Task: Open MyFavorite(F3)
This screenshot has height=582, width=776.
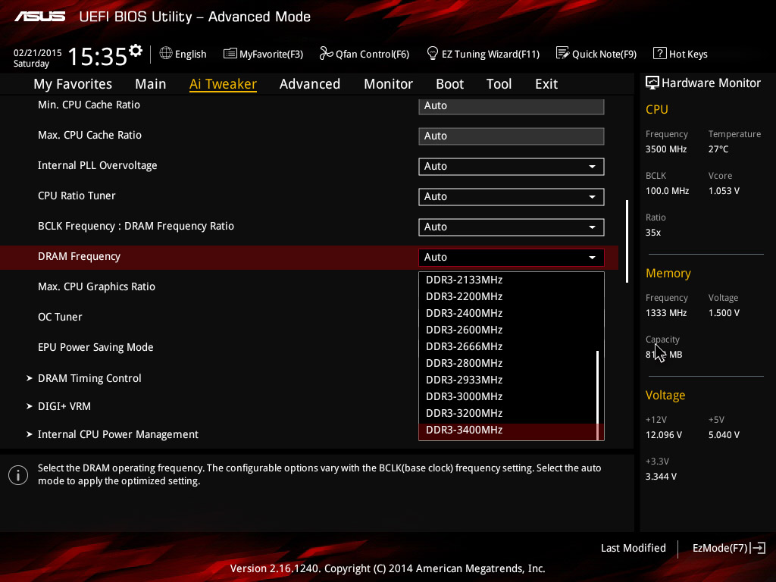Action: click(x=263, y=54)
